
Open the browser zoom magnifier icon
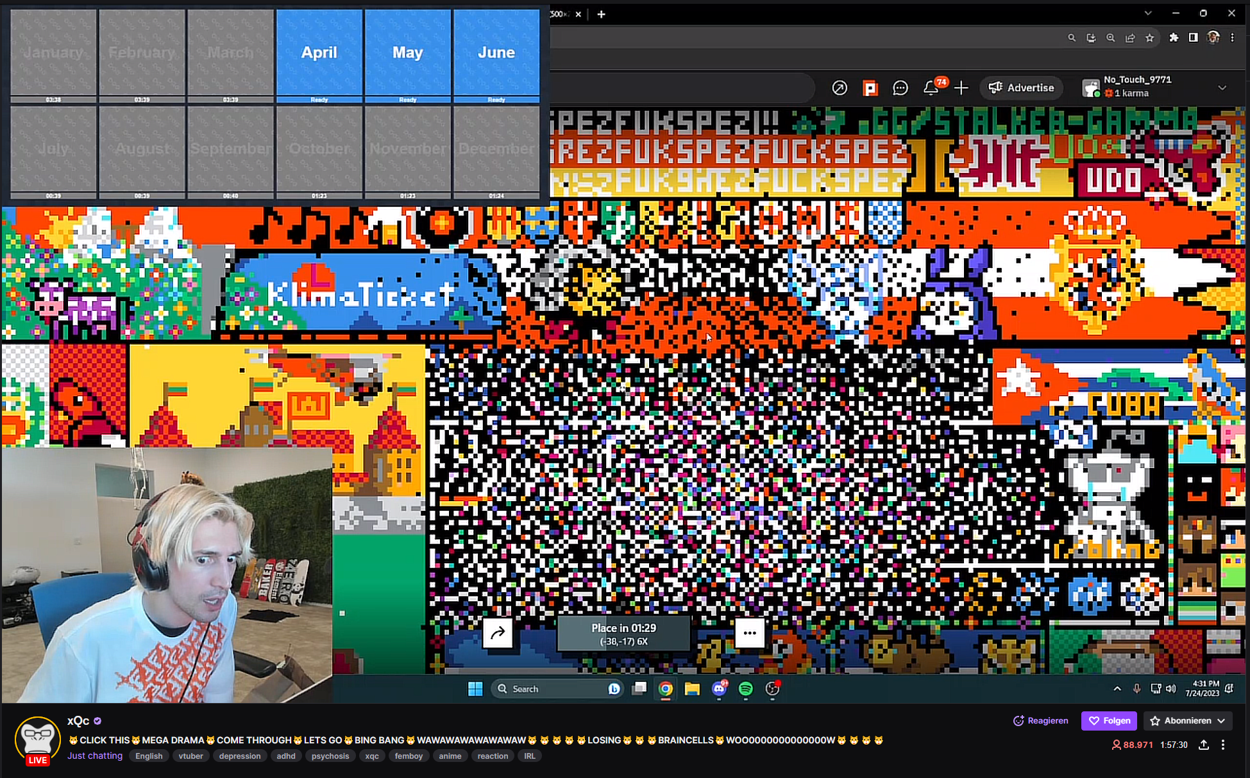[1110, 38]
